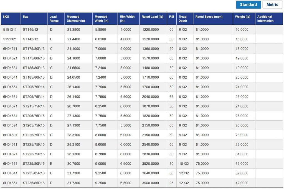Select SKU 6H04631 cell
The image size is (284, 189).
pos(10,164)
